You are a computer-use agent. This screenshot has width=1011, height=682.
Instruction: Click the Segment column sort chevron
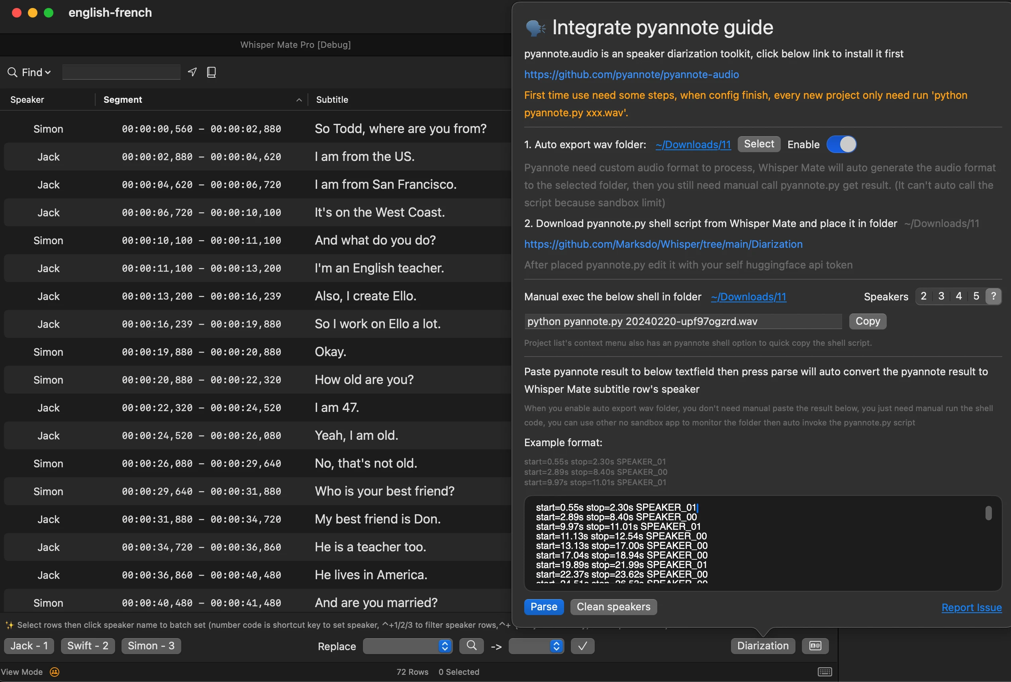[x=298, y=100]
